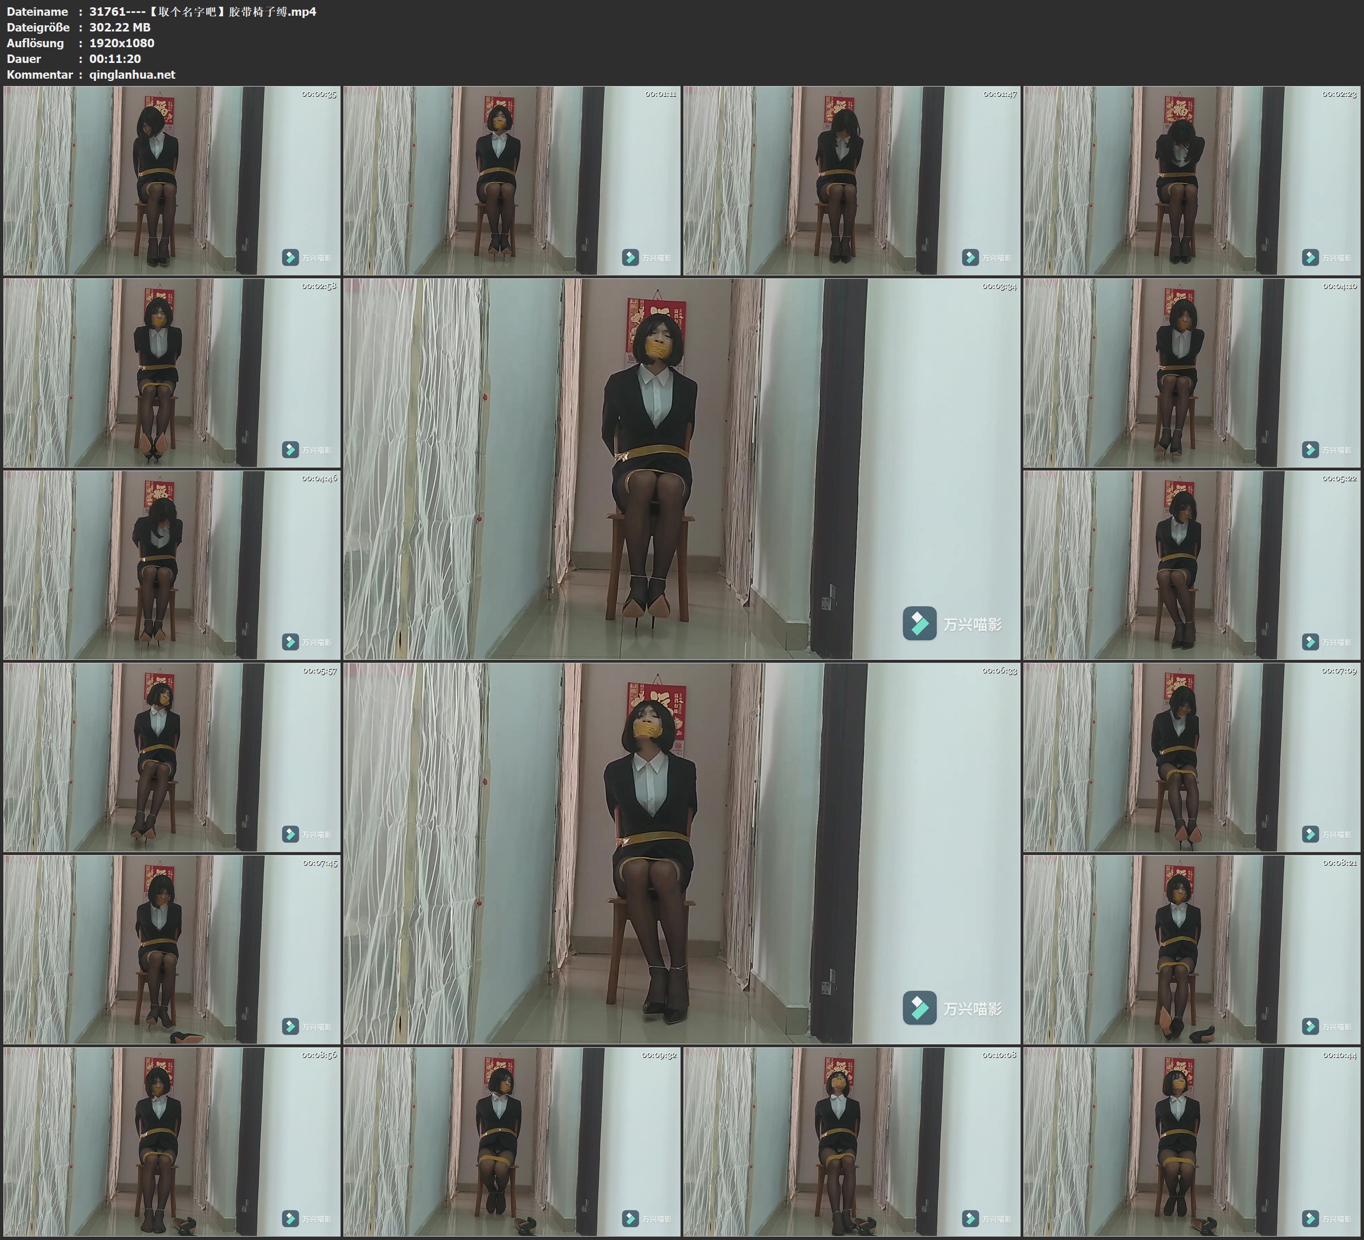Click the watermark logo in the 00:00:35 thumbnail

coord(290,257)
